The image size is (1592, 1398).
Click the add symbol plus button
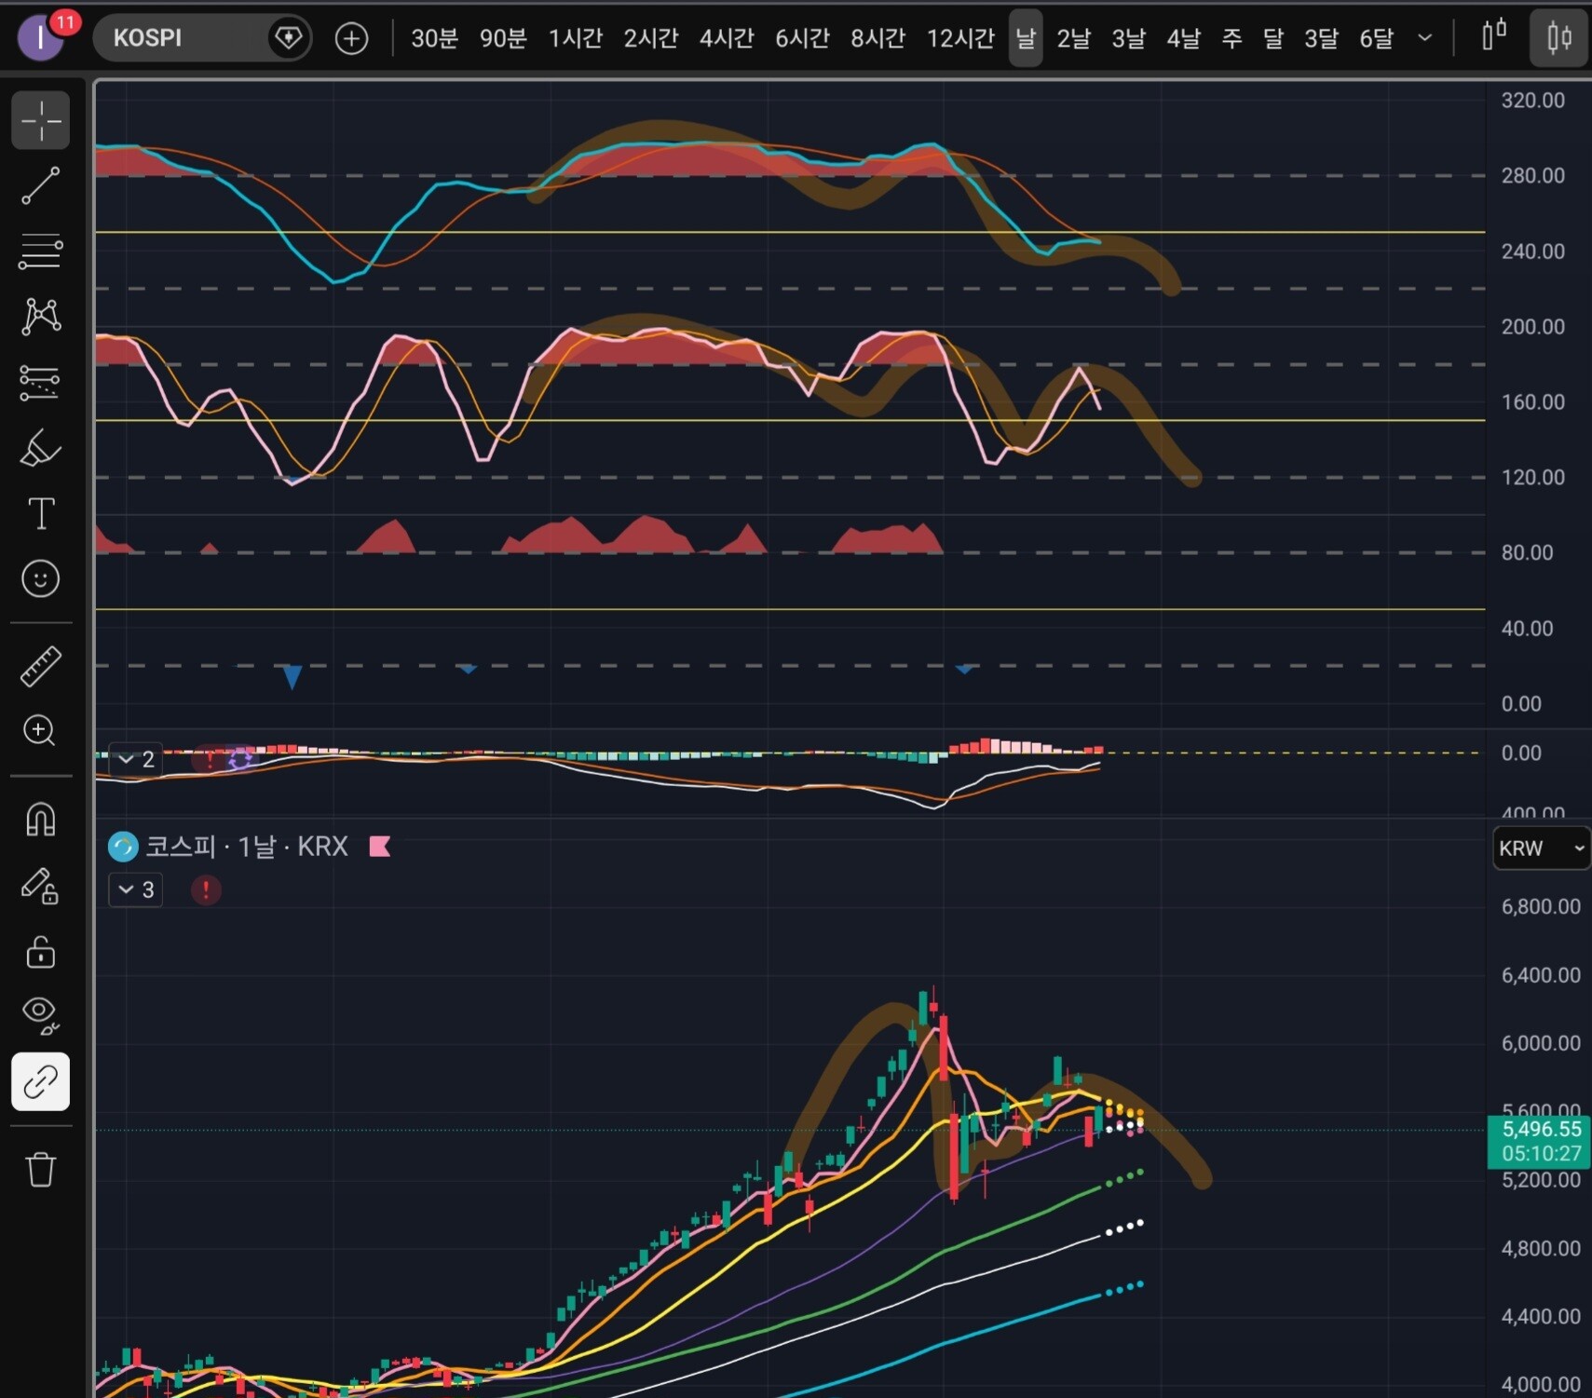pos(351,38)
